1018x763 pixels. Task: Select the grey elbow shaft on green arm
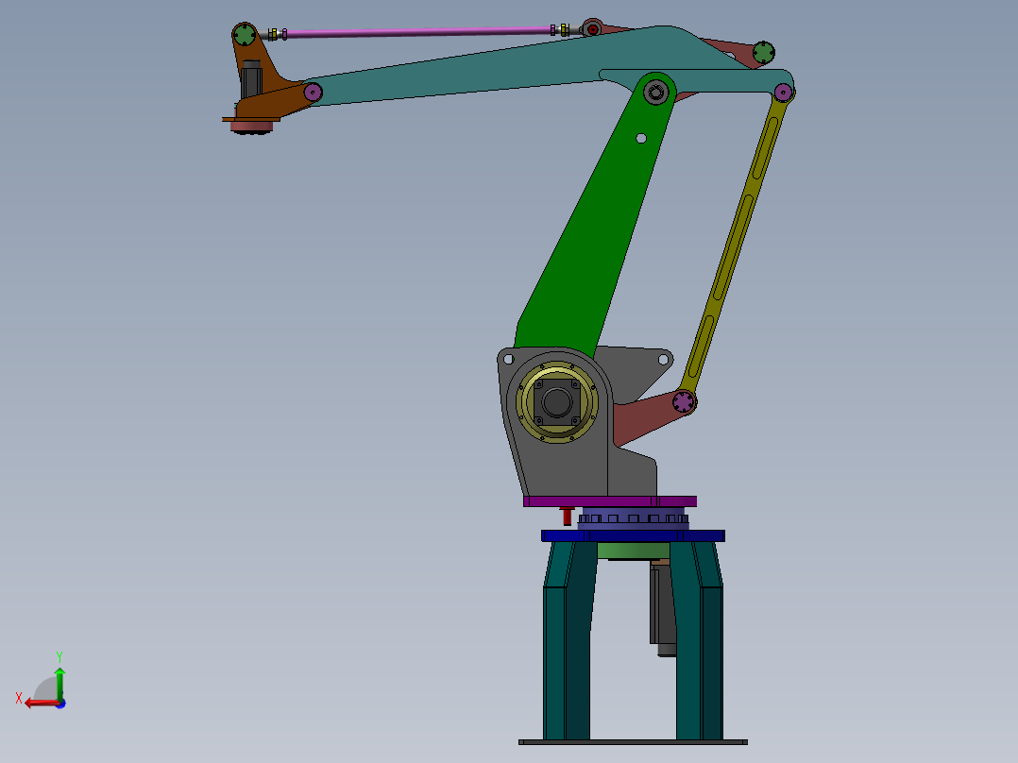click(x=655, y=93)
